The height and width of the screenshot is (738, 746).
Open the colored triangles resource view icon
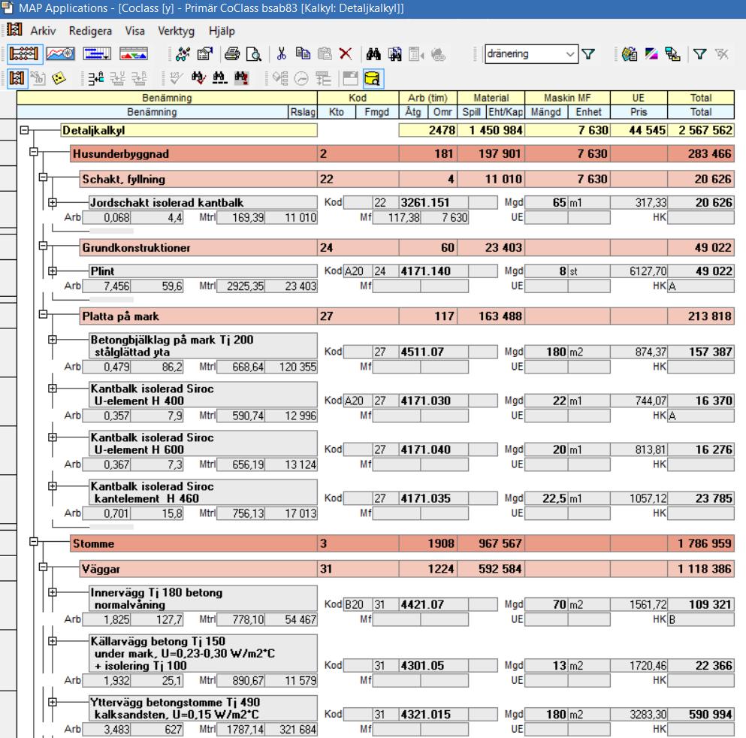coord(133,54)
